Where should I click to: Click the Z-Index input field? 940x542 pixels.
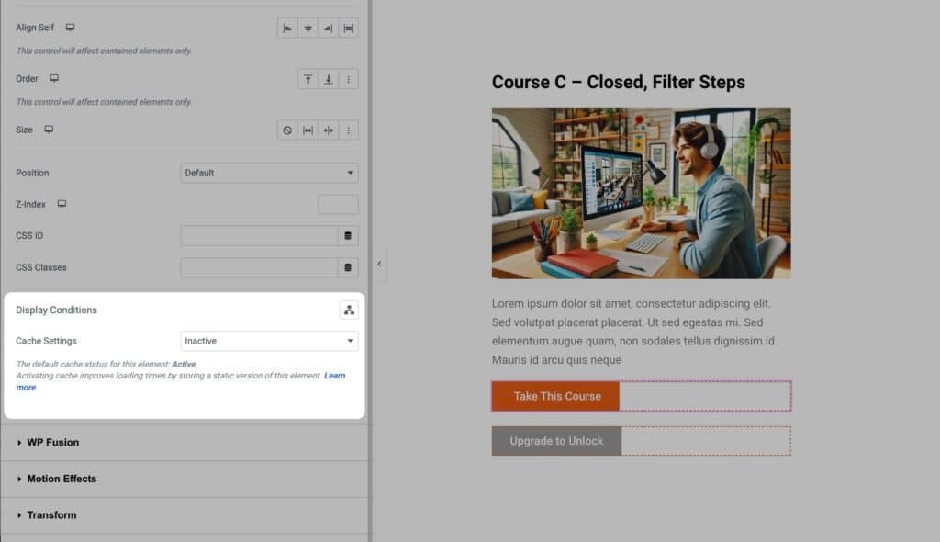point(338,205)
